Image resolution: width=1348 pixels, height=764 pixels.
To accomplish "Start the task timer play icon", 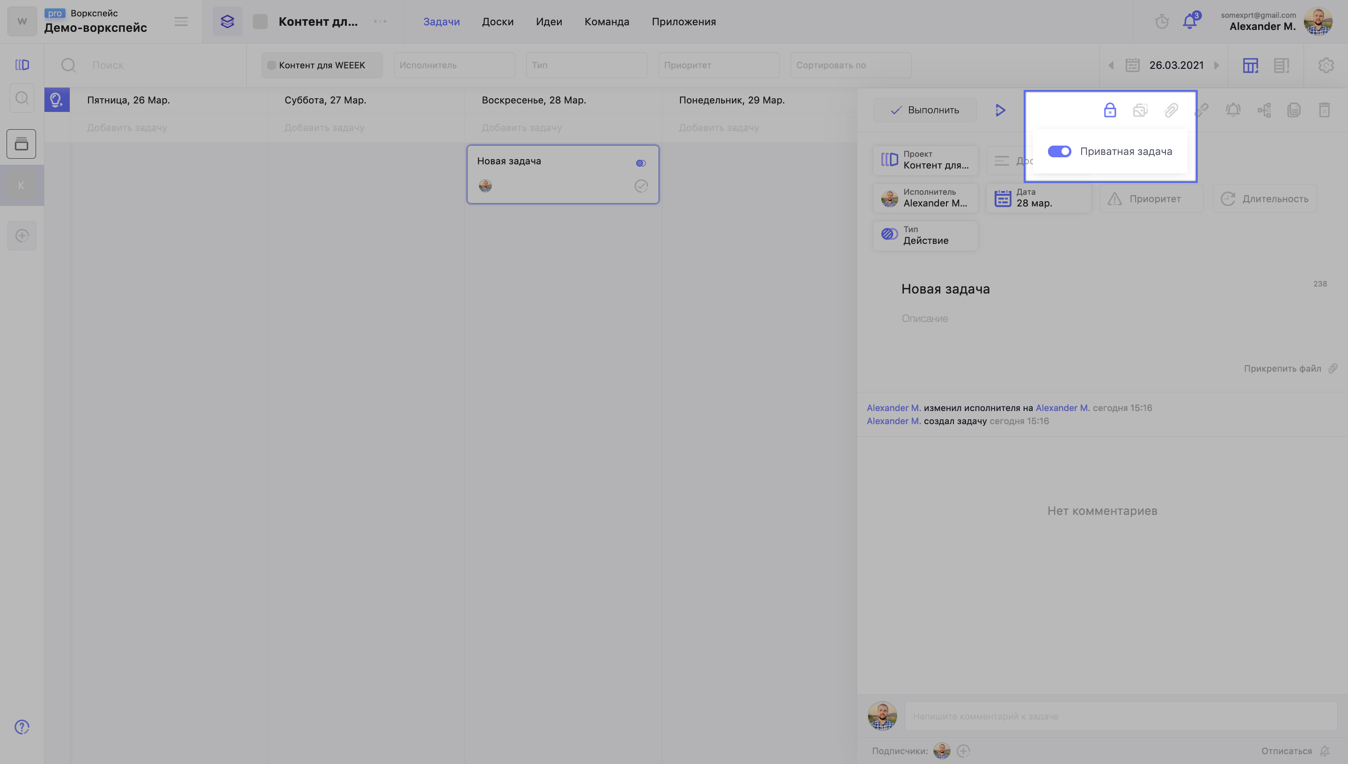I will click(x=1000, y=110).
